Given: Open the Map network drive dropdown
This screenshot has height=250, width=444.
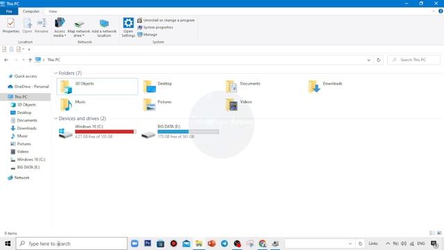Looking at the screenshot, I should tap(78, 28).
